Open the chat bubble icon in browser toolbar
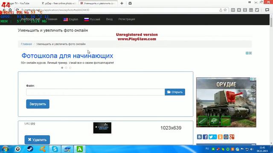The height and width of the screenshot is (153, 273). pos(267,10)
